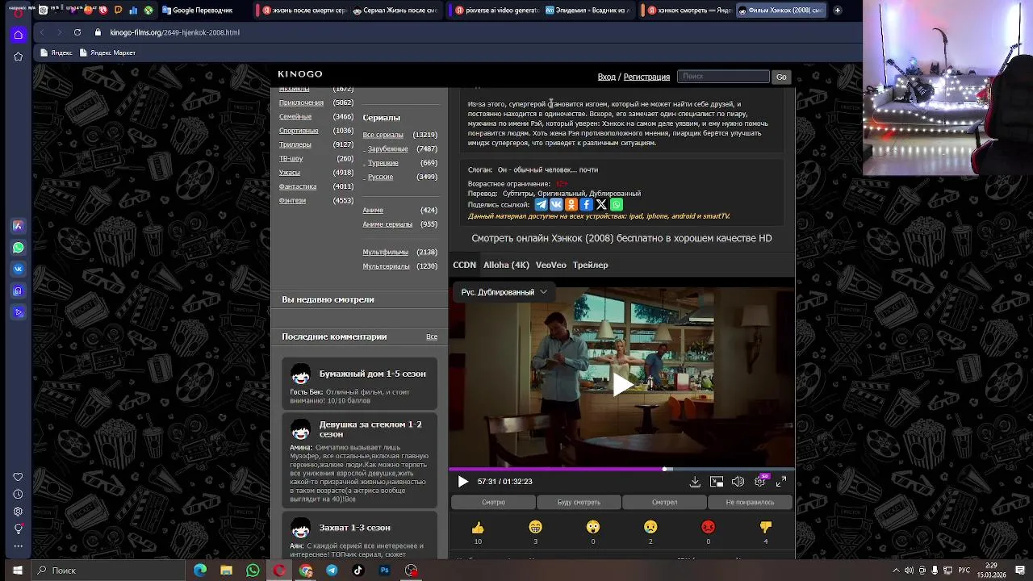Image resolution: width=1033 pixels, height=581 pixels.
Task: Seek on the purple video progress bar
Action: pos(621,469)
